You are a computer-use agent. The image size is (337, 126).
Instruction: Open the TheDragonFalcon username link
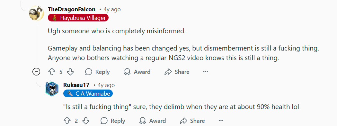click(72, 9)
